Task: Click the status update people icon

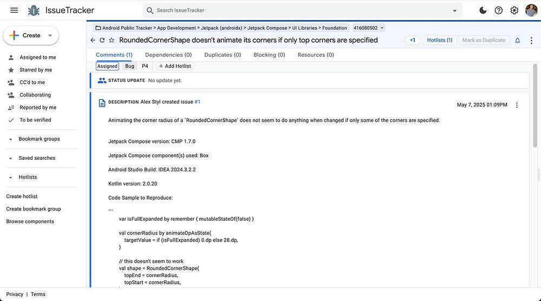Action: (x=102, y=81)
